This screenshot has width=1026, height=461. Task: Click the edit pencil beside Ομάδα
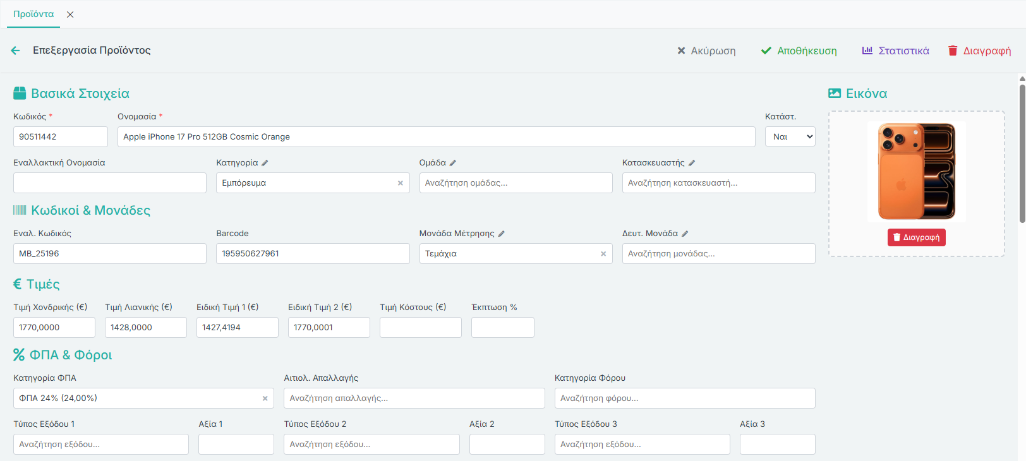click(x=453, y=163)
